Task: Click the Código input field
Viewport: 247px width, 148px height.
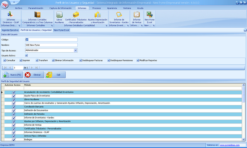Action: pyautogui.click(x=51, y=40)
